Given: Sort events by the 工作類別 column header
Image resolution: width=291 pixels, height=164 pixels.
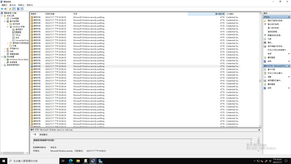Looking at the screenshot, I should coord(232,14).
